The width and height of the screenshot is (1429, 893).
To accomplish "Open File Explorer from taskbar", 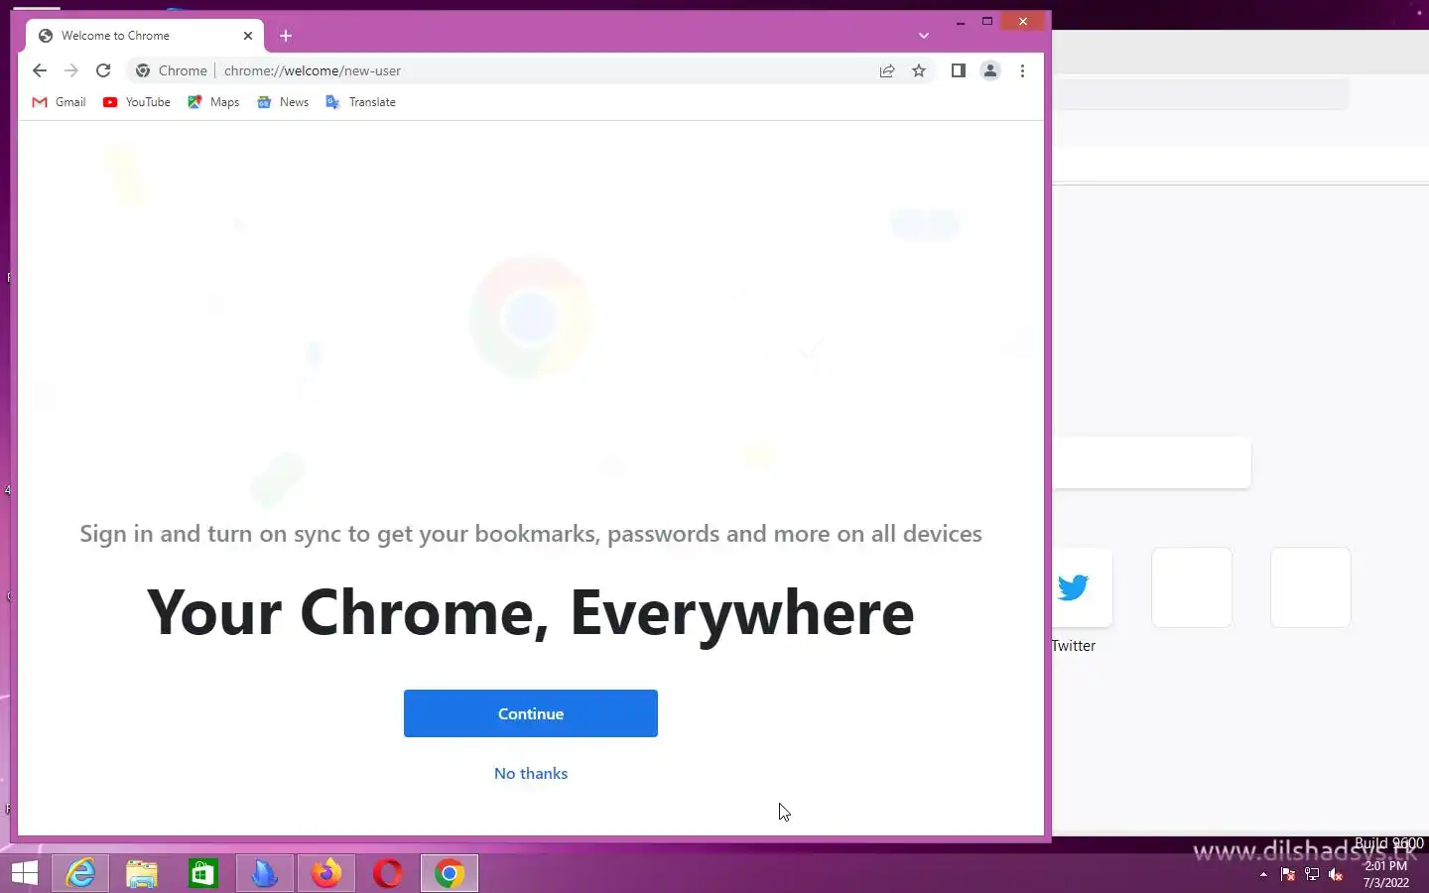I will [x=142, y=873].
